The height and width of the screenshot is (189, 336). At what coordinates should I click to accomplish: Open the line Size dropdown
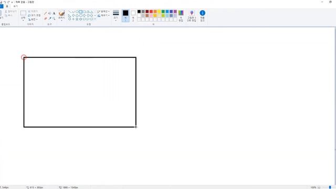point(115,15)
